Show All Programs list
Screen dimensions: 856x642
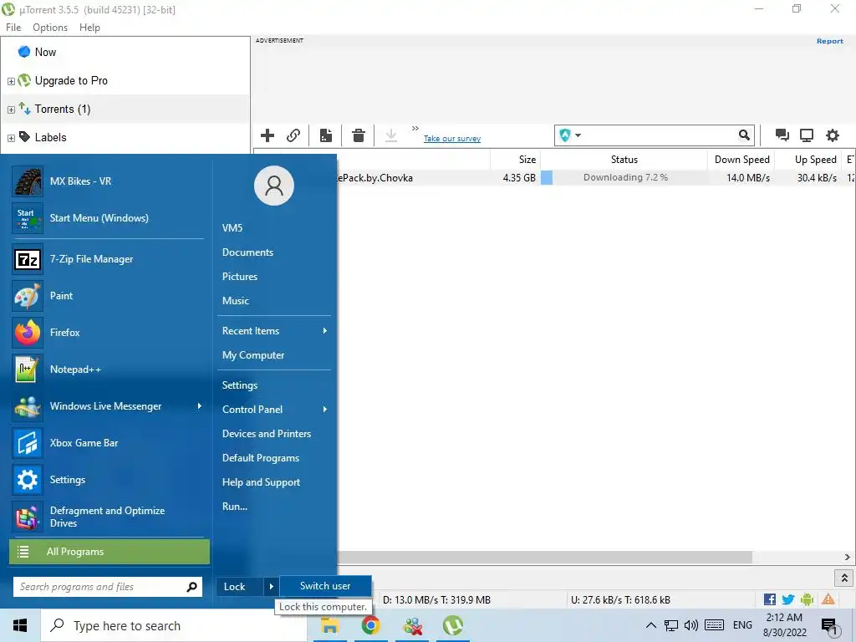(x=110, y=552)
